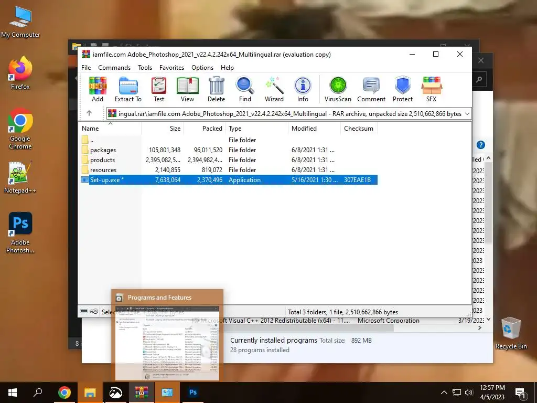Click the Extract To toolbar icon
This screenshot has height=403, width=537.
coord(128,89)
